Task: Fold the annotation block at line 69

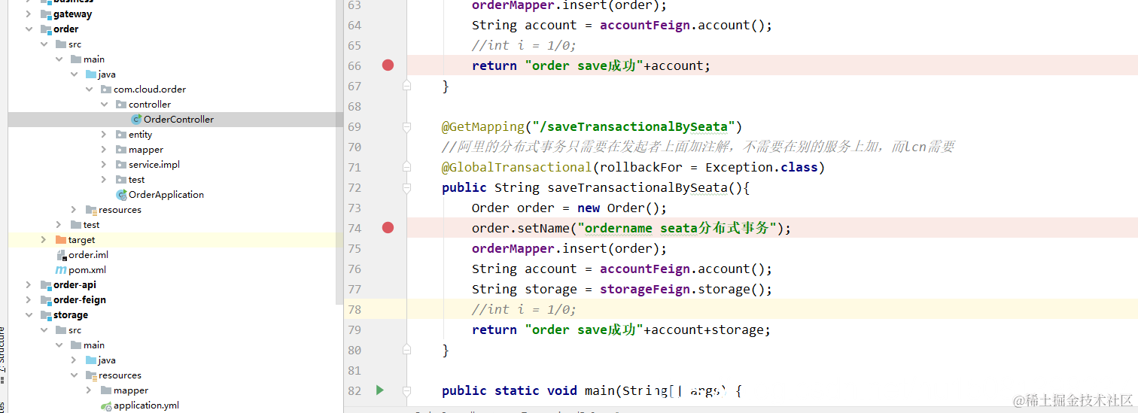Action: 407,126
